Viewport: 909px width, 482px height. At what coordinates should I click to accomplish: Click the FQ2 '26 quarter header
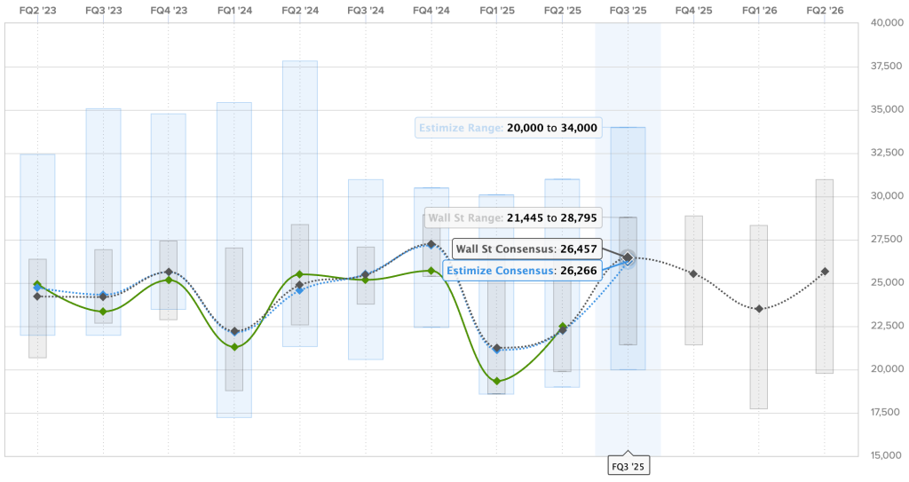(825, 10)
